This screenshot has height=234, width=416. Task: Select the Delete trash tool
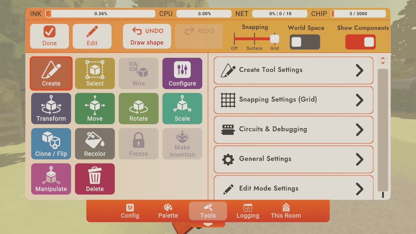point(95,179)
